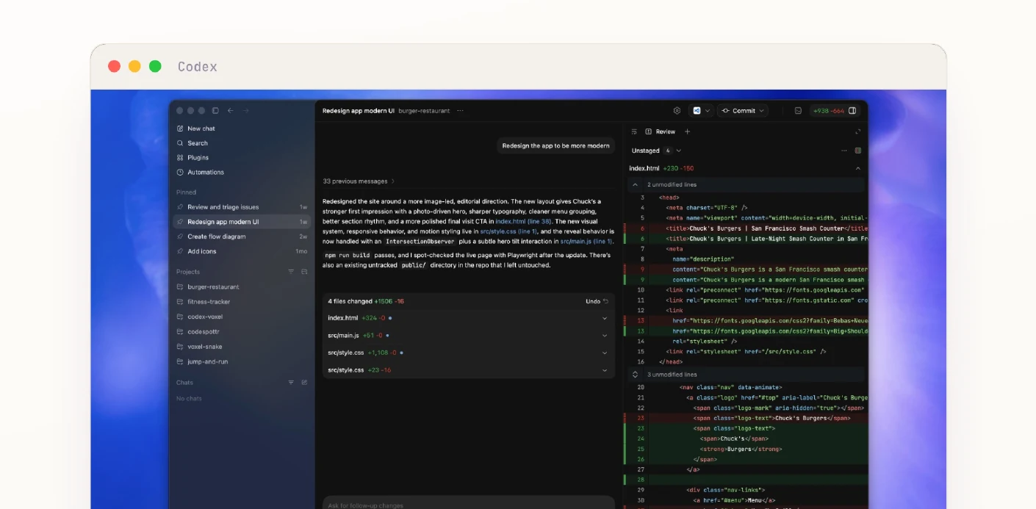This screenshot has width=1036, height=509.
Task: Click the list layout icon left of Review
Action: point(634,132)
